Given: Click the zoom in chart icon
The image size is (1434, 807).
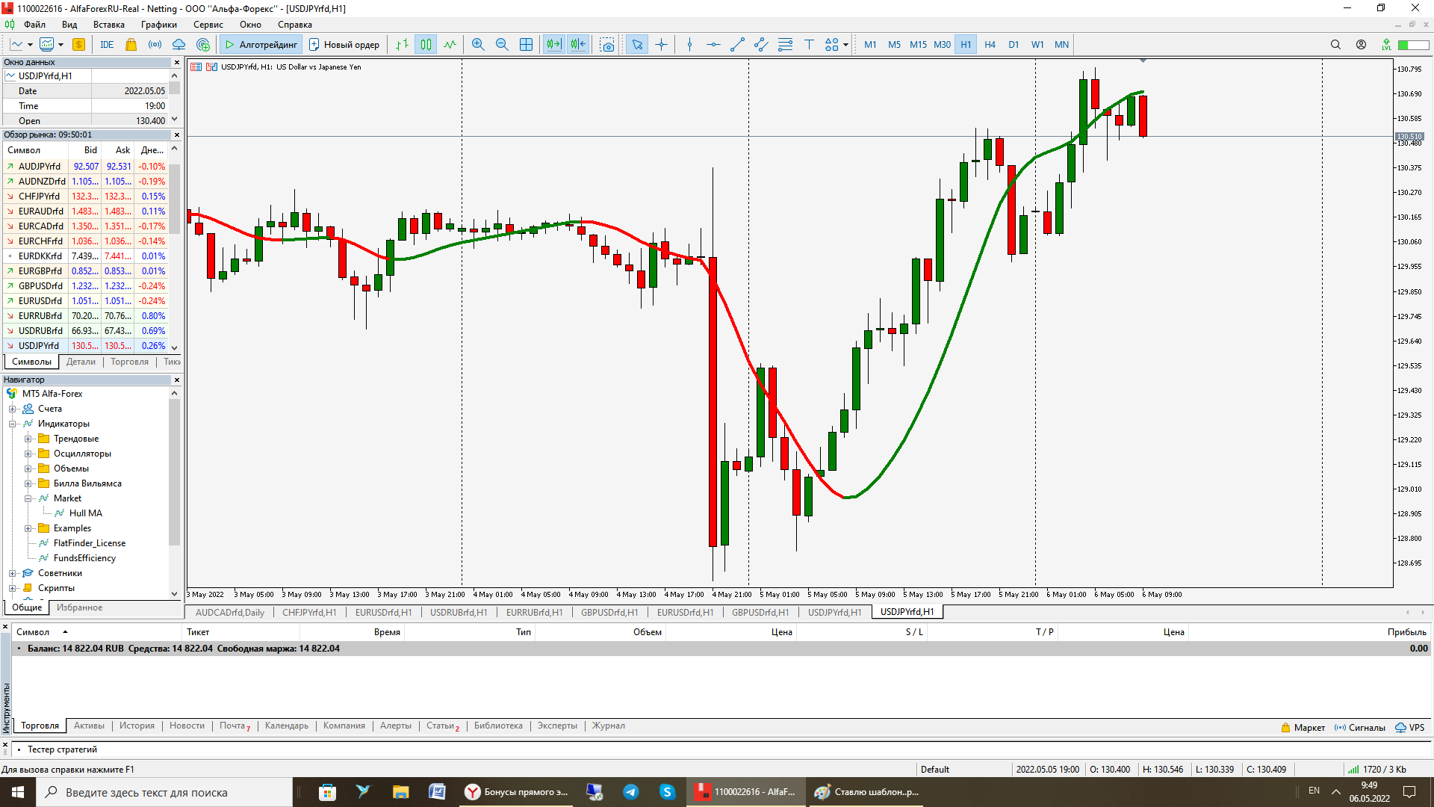Looking at the screenshot, I should click(478, 45).
